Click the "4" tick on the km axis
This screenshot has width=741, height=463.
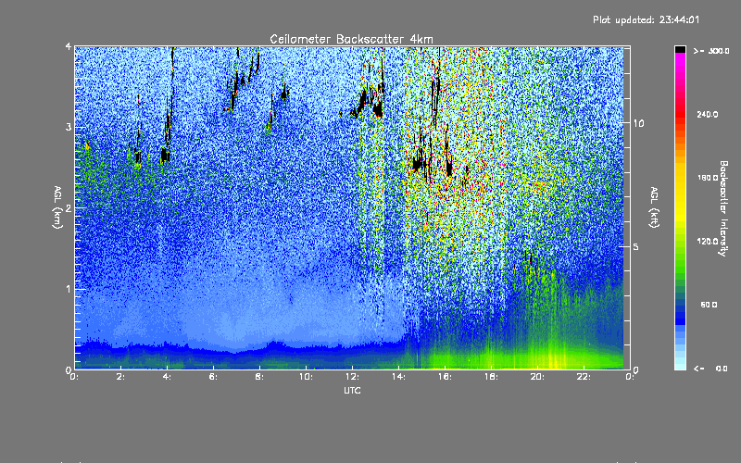69,46
